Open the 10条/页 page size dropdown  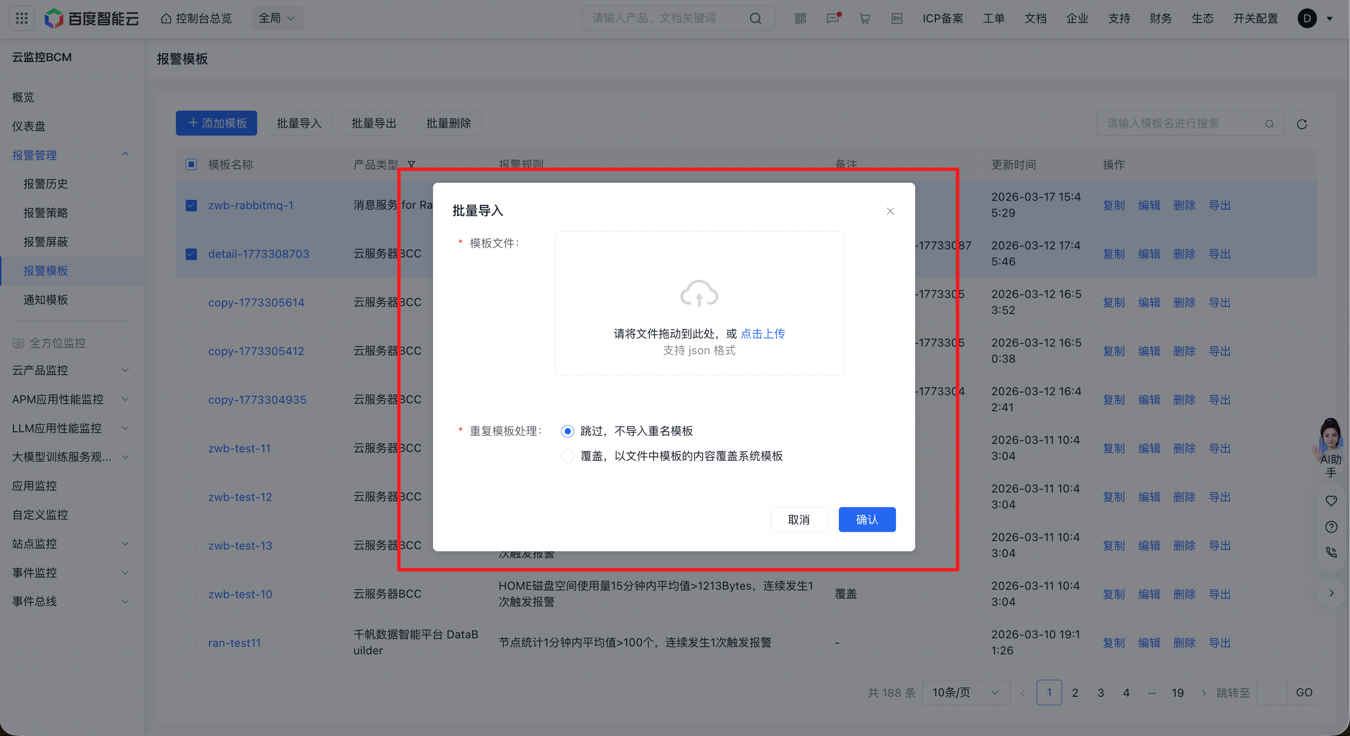(x=965, y=693)
